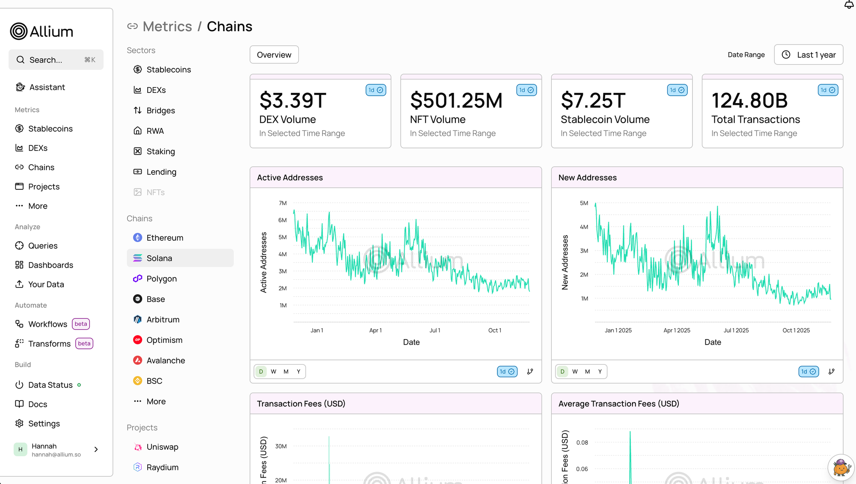The image size is (856, 484).
Task: Open the mascot chat helper icon
Action: [x=841, y=467]
